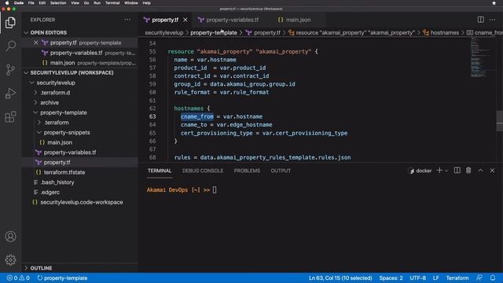Open the Selection menu
The image size is (503, 283).
pyautogui.click(x=58, y=3)
